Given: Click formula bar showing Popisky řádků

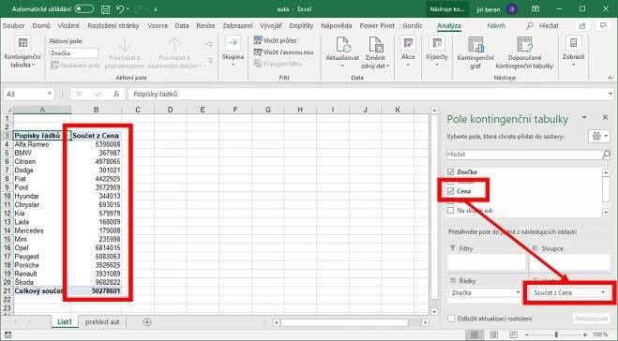Looking at the screenshot, I should 368,94.
